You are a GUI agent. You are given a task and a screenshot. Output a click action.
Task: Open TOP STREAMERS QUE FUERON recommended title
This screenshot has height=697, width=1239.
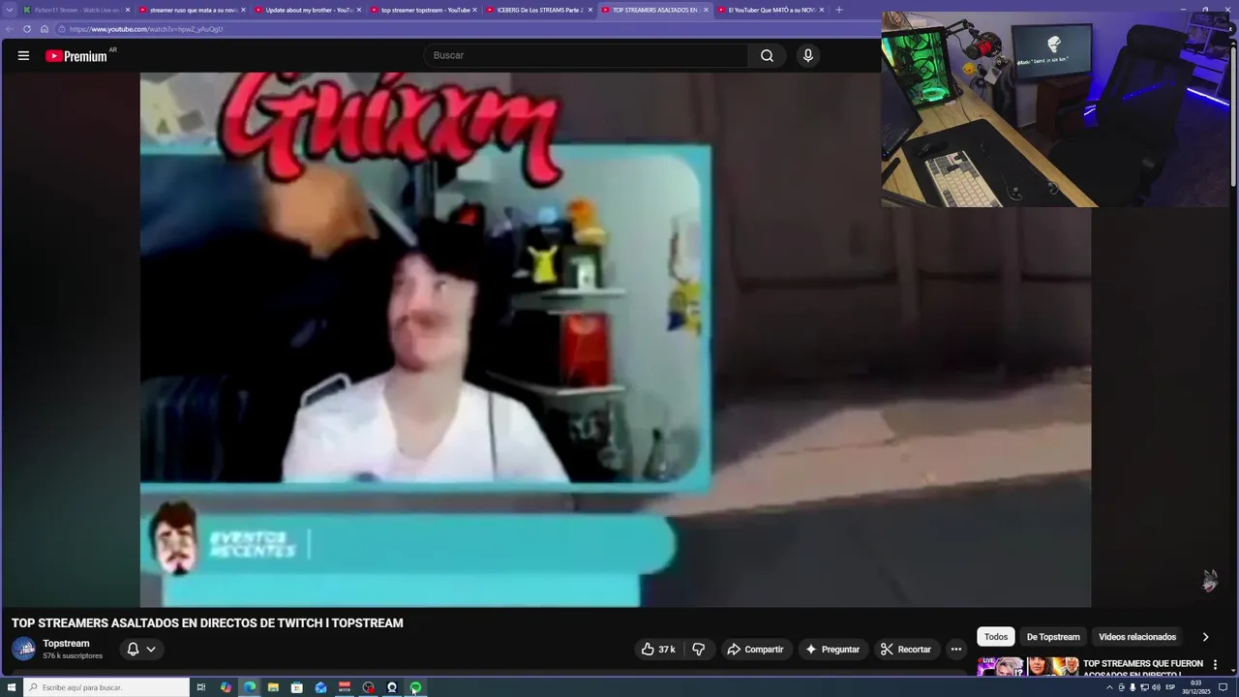point(1143,667)
